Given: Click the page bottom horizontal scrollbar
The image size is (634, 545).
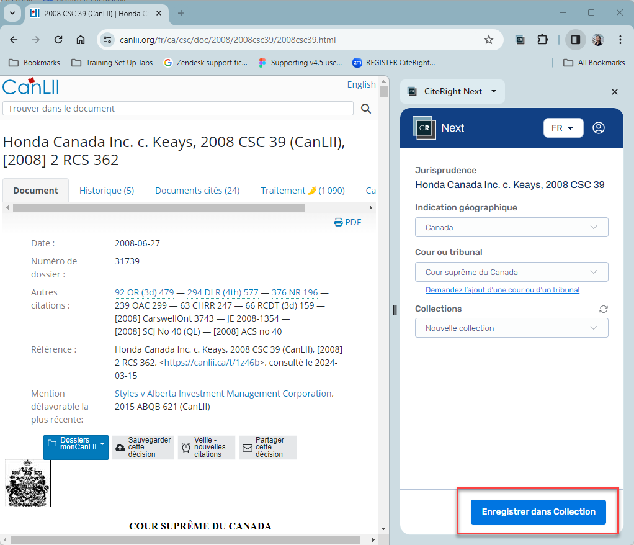Looking at the screenshot, I should tap(185, 540).
